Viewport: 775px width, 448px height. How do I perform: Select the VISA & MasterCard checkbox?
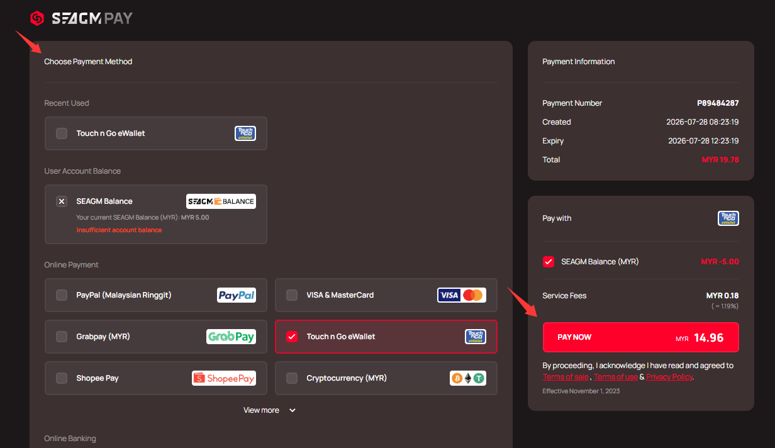click(x=292, y=295)
